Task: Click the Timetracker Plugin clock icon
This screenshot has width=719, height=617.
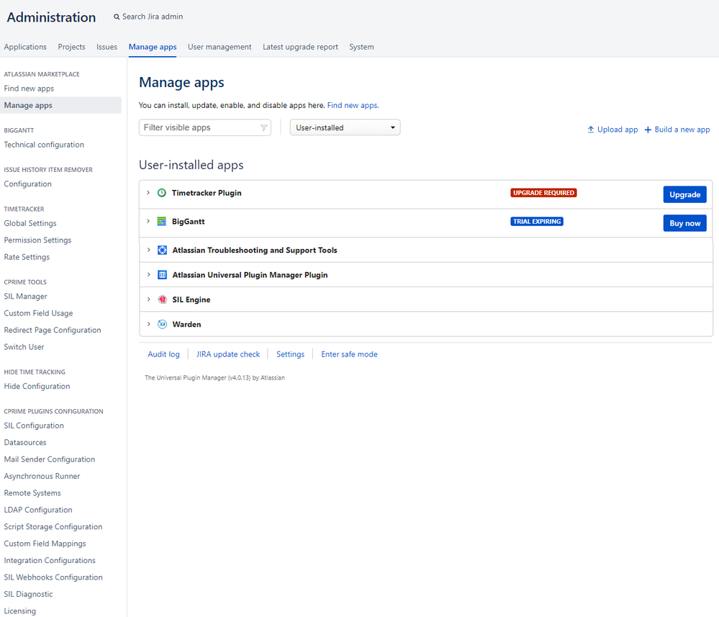Action: 162,193
